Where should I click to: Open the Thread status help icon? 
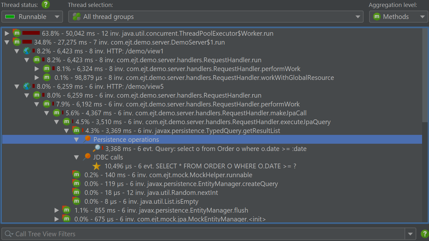(x=46, y=5)
